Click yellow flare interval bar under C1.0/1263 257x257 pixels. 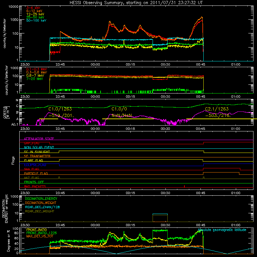point(49,119)
